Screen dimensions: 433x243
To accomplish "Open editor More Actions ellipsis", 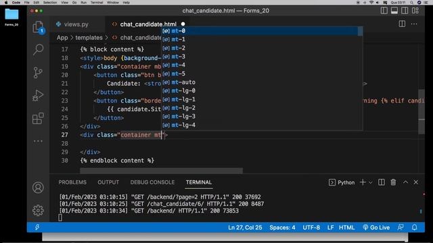I will (x=414, y=24).
